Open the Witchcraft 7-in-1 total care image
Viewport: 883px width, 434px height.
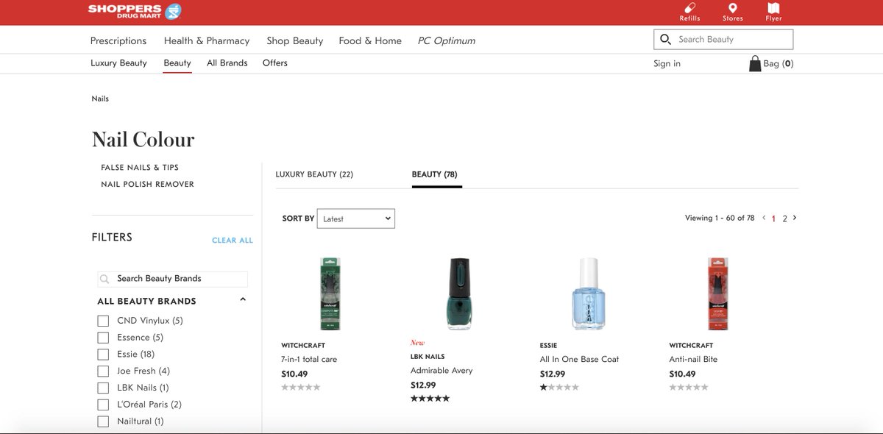[330, 294]
